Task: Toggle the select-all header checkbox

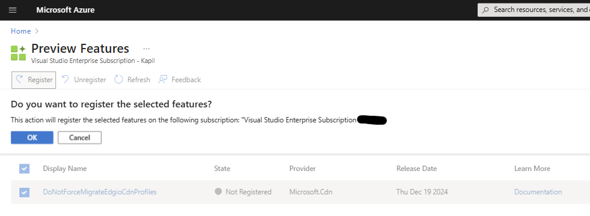Action: pos(24,169)
